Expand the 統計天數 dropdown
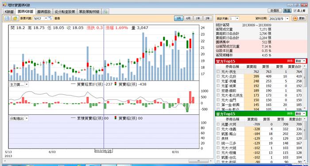 237,19
